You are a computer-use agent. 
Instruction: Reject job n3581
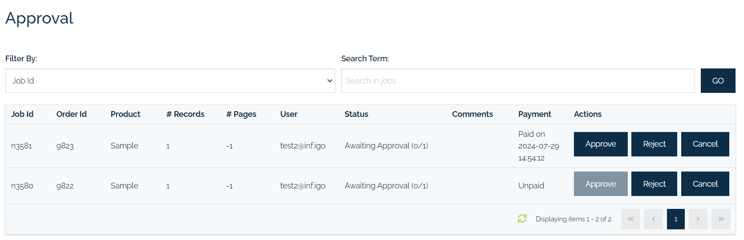point(654,144)
